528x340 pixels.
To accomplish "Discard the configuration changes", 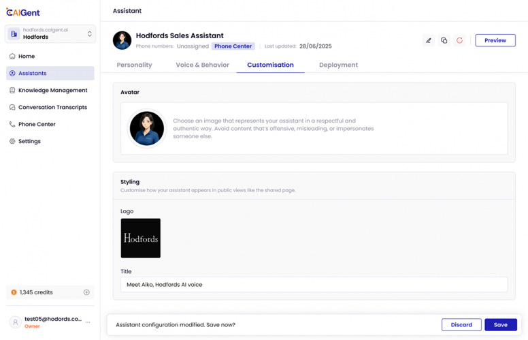I will click(x=461, y=325).
